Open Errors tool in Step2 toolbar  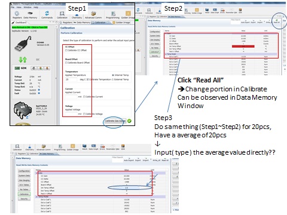pos(222,11)
